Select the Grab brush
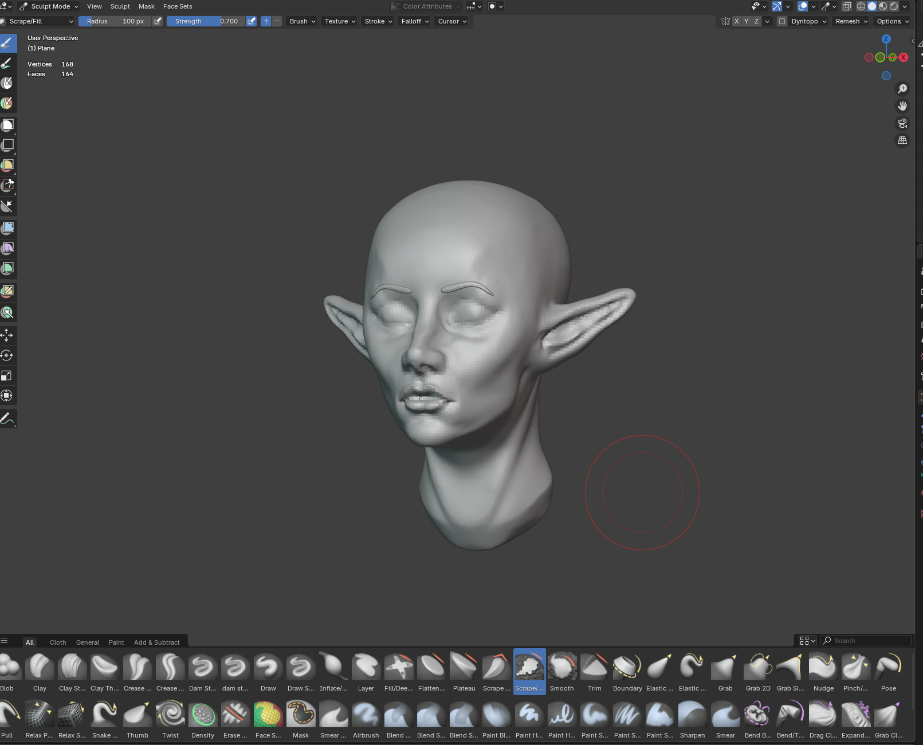This screenshot has height=745, width=923. (725, 672)
